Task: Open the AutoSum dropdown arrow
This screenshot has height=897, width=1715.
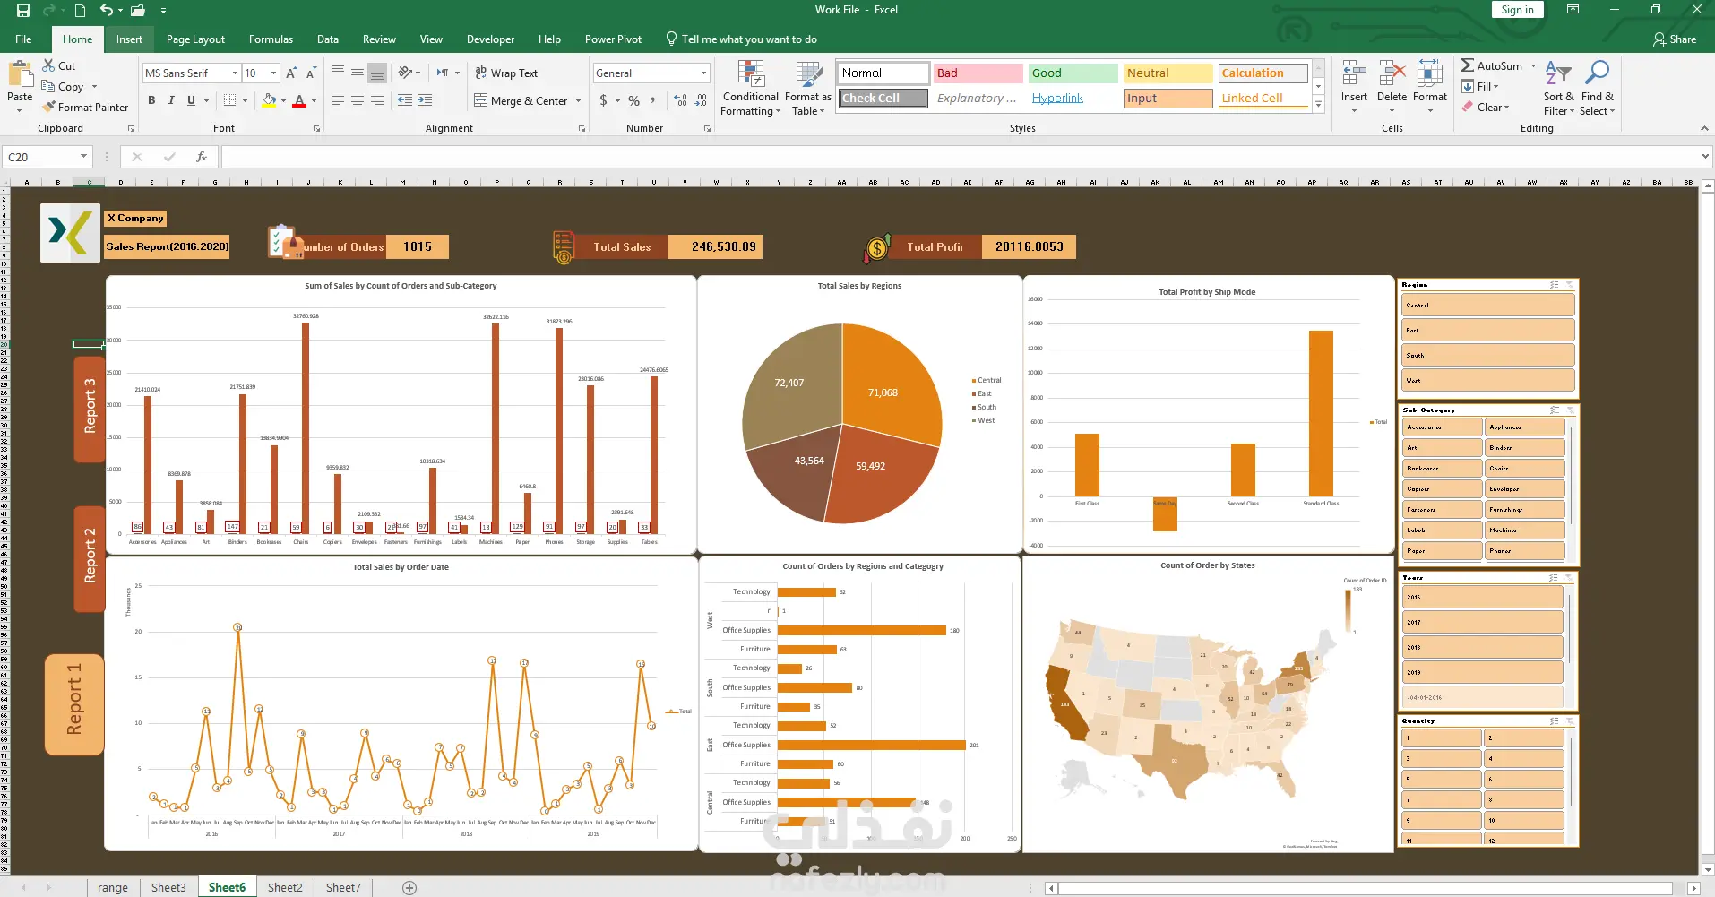Action: point(1533,65)
